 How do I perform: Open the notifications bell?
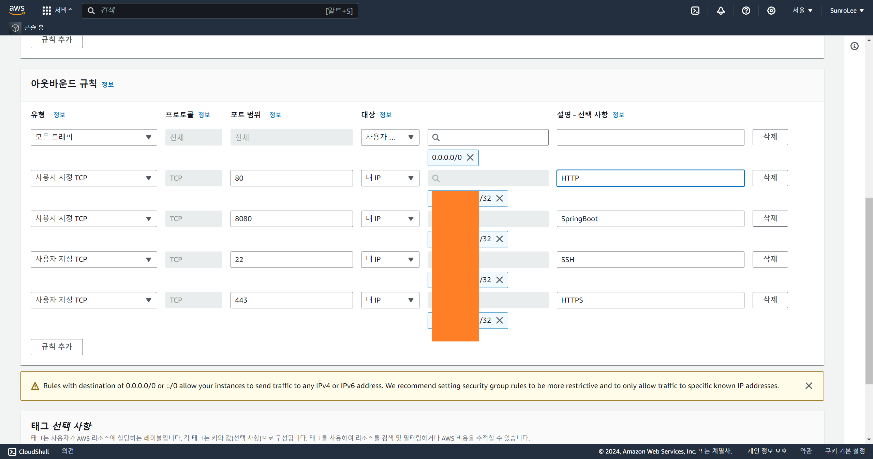coord(721,11)
